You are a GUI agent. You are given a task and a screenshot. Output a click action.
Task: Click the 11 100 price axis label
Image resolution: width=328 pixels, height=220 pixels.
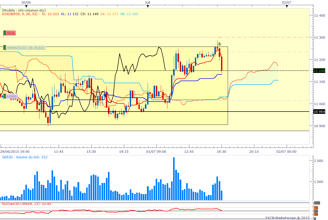click(x=320, y=82)
